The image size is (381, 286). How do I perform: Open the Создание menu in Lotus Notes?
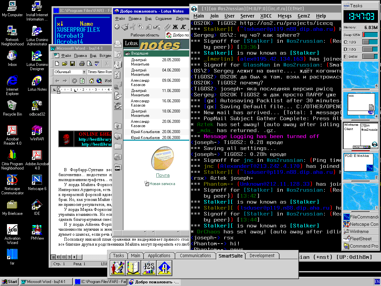(163, 19)
